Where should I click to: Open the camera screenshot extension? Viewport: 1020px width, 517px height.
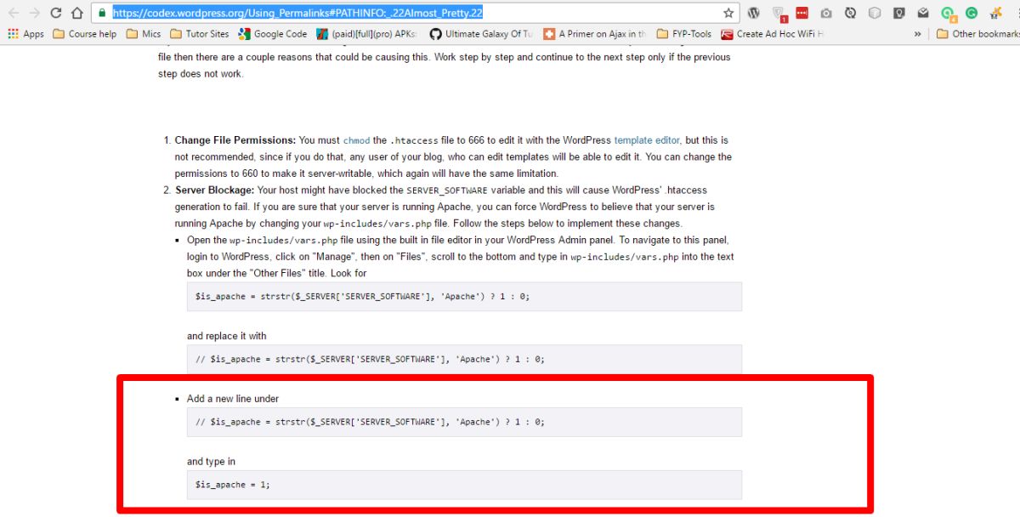click(x=826, y=13)
